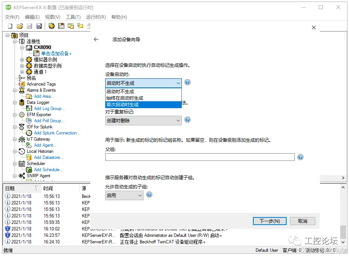Collapse the CX8090 channel node
Image resolution: width=349 pixels, height=256 pixels.
click(x=22, y=47)
